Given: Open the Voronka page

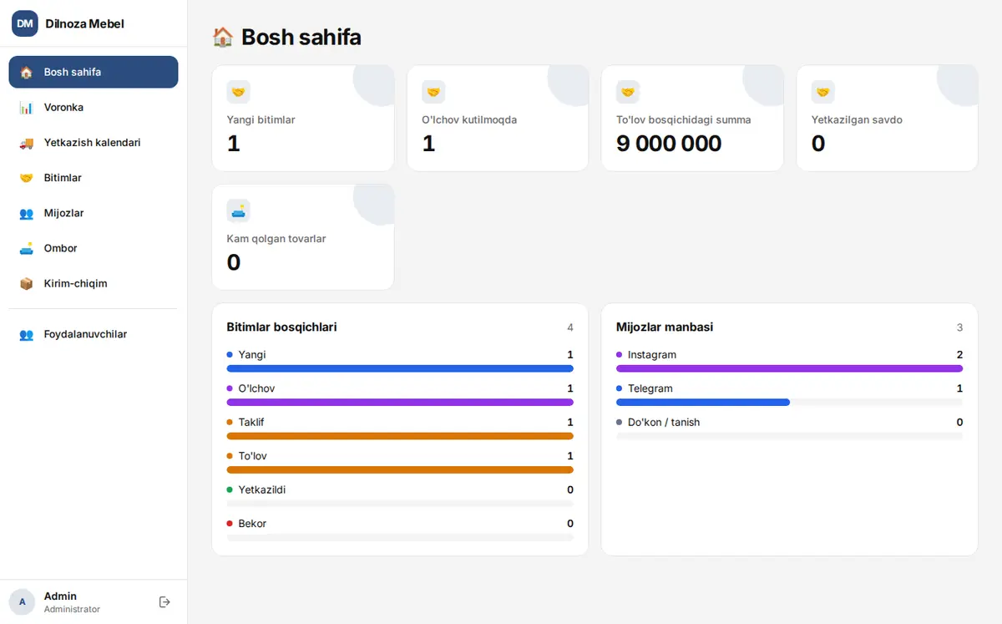Looking at the screenshot, I should click(94, 107).
